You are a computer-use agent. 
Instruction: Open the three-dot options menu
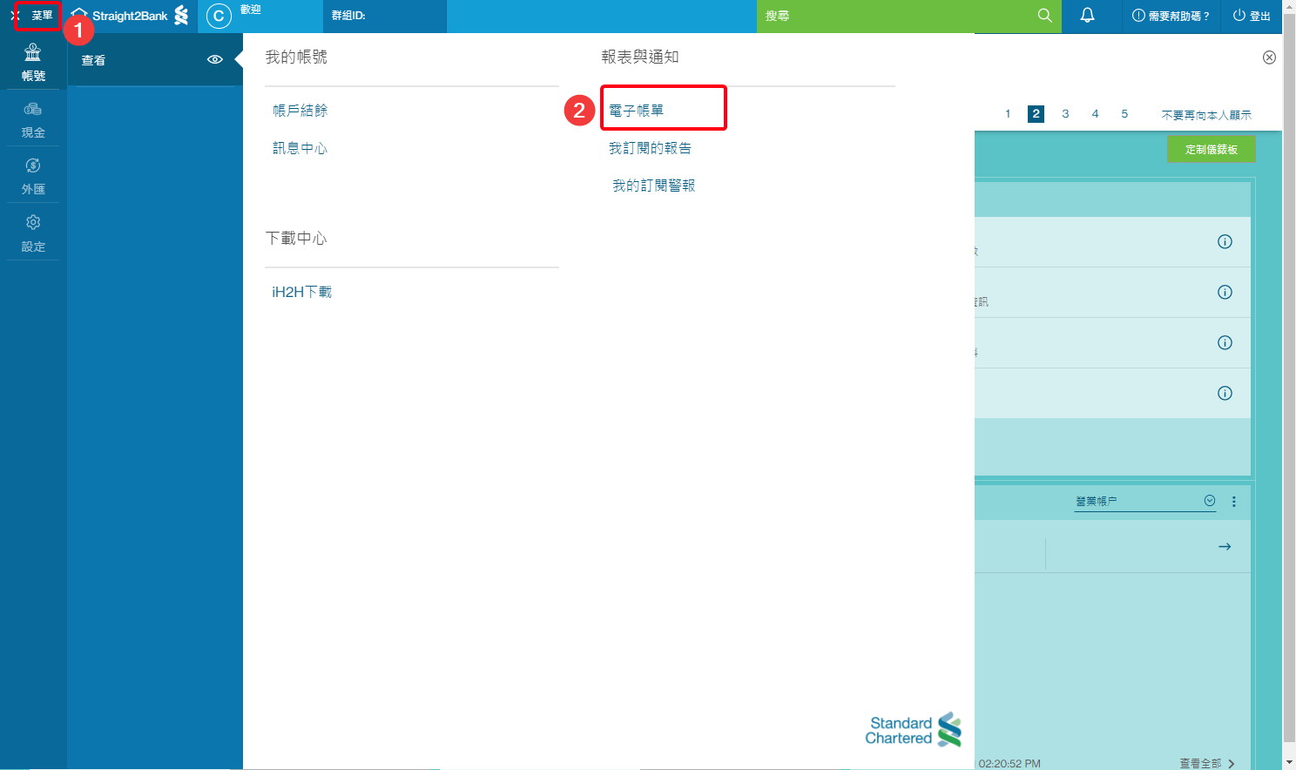click(1233, 502)
